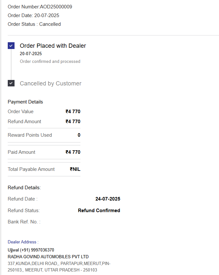Open the Dealer Address link

pyautogui.click(x=23, y=242)
